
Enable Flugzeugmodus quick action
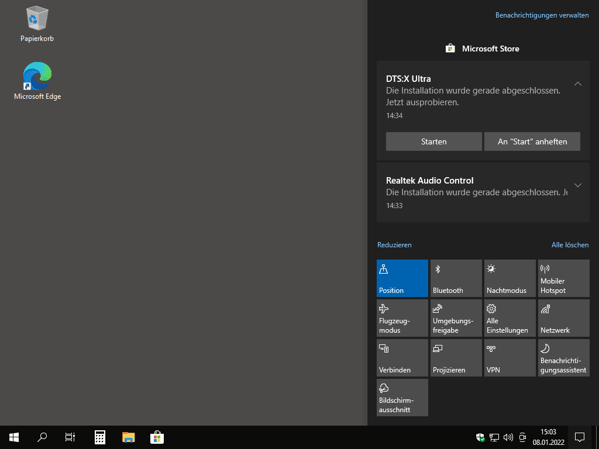pos(402,318)
